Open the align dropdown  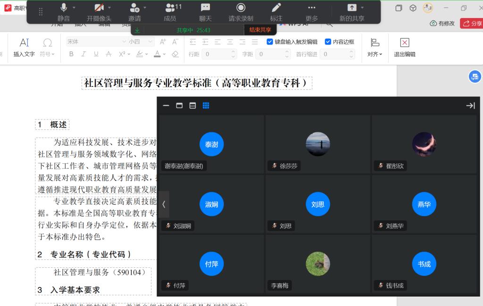tap(375, 48)
